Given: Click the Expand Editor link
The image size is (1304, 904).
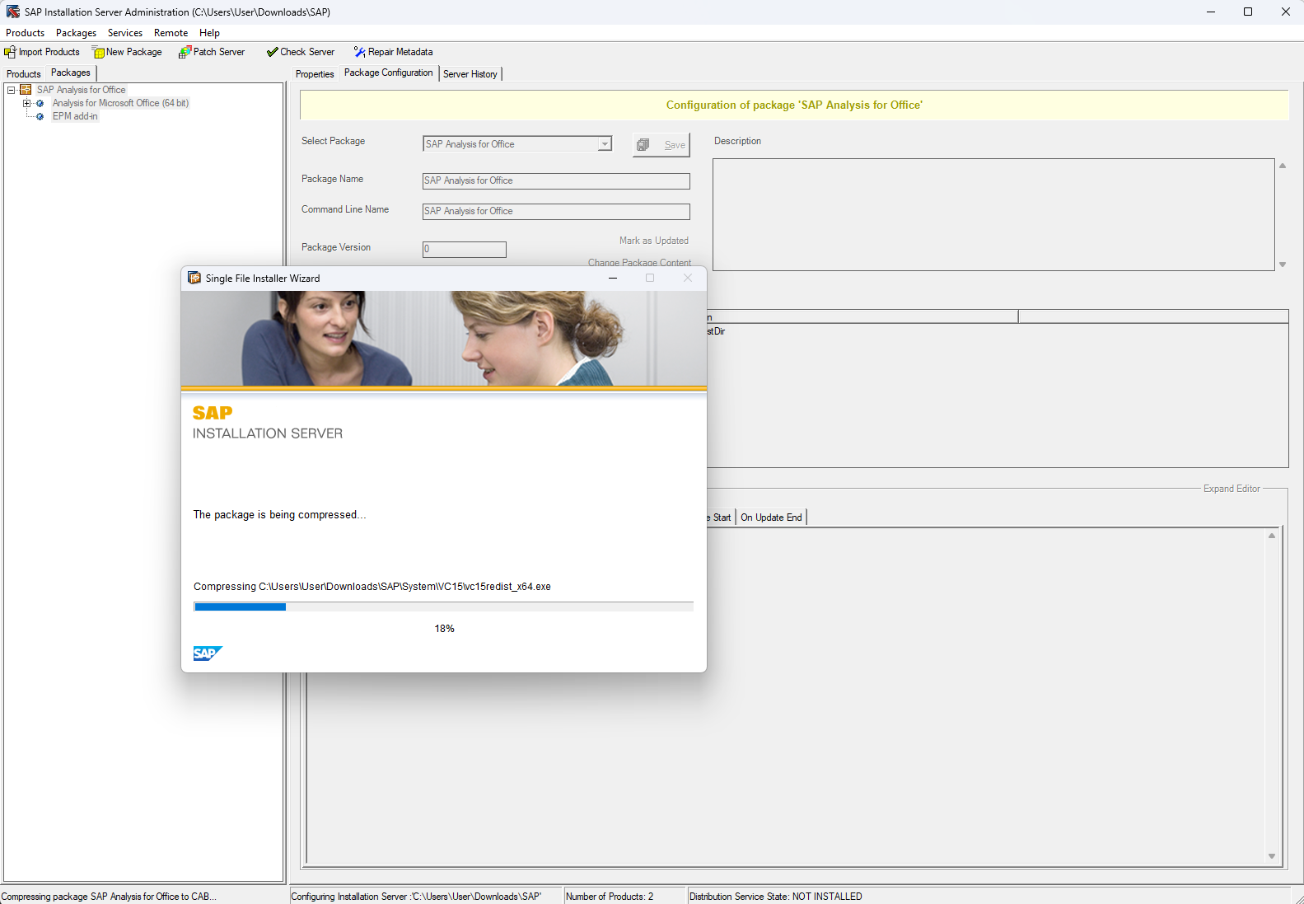Looking at the screenshot, I should pos(1232,489).
